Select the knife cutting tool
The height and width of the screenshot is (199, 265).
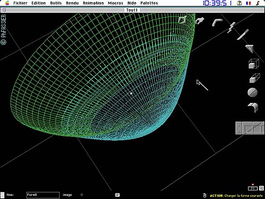(243, 34)
